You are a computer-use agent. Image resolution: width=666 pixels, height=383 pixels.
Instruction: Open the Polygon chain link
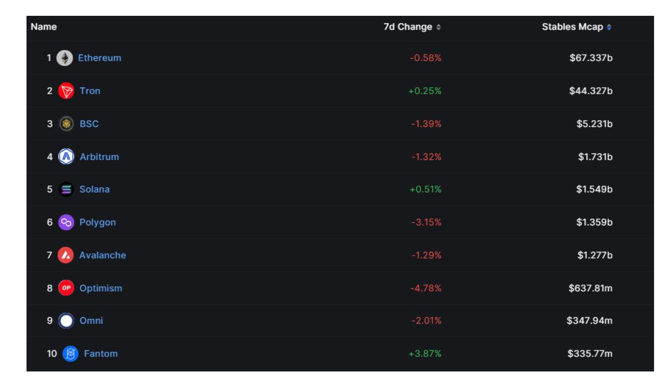[97, 222]
